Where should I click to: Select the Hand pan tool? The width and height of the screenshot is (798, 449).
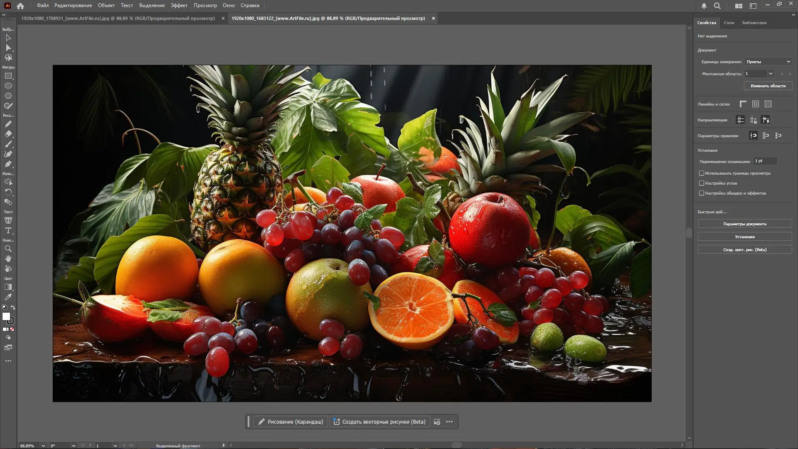click(8, 259)
